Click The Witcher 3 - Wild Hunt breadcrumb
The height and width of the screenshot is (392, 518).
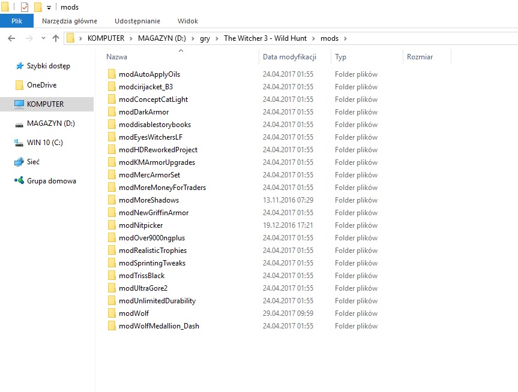click(265, 38)
